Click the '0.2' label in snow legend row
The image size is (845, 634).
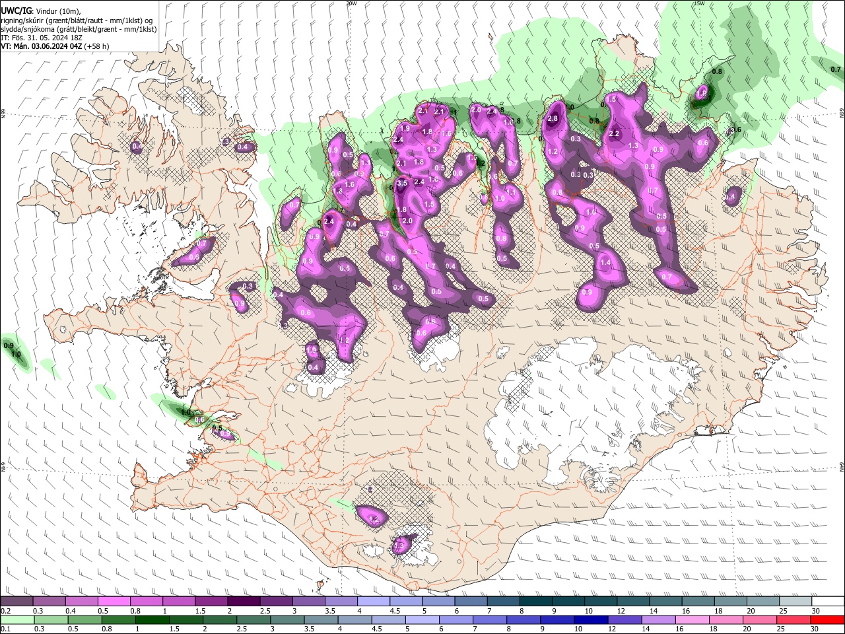[x=5, y=611]
